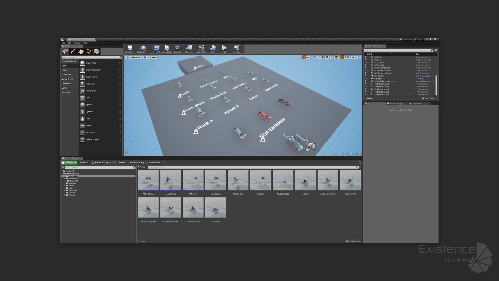Toggle visibility of SK_body actor
Image resolution: width=499 pixels, height=281 pixels.
pyautogui.click(x=365, y=57)
